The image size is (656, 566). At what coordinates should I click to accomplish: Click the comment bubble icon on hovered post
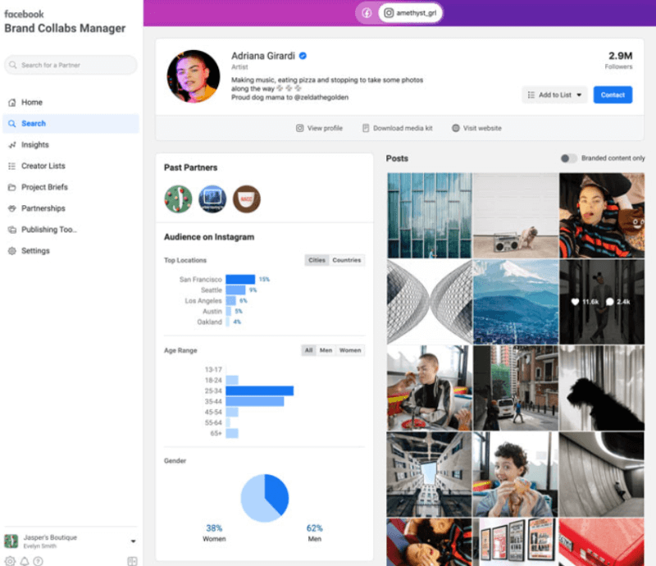(609, 302)
